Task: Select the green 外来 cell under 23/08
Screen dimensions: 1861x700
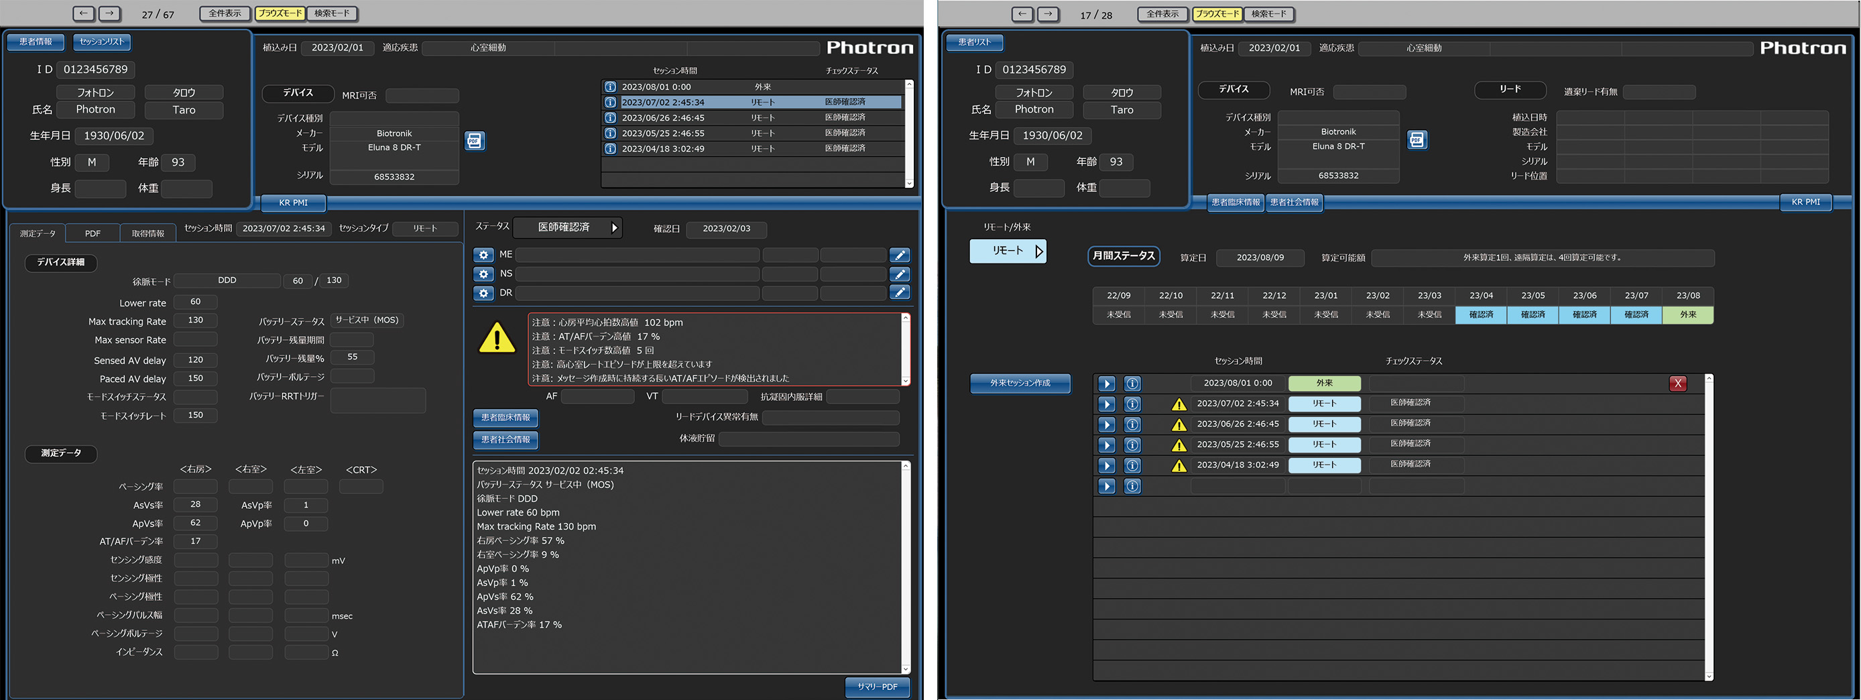Action: pos(1688,315)
